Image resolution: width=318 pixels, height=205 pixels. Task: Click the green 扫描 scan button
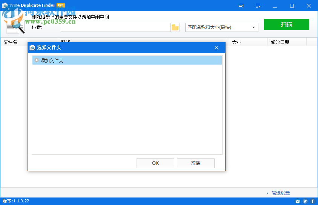(x=287, y=24)
